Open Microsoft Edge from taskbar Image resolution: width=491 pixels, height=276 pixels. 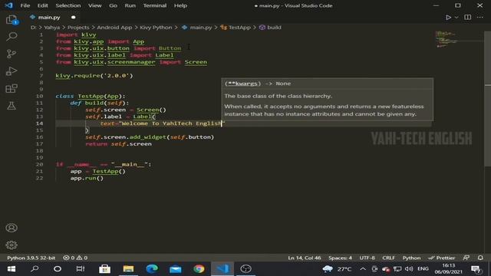152,269
